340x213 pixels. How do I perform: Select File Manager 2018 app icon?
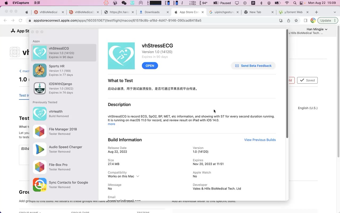40,132
